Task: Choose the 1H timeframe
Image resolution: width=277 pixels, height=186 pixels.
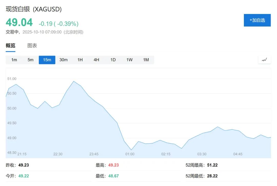Action: click(80, 60)
